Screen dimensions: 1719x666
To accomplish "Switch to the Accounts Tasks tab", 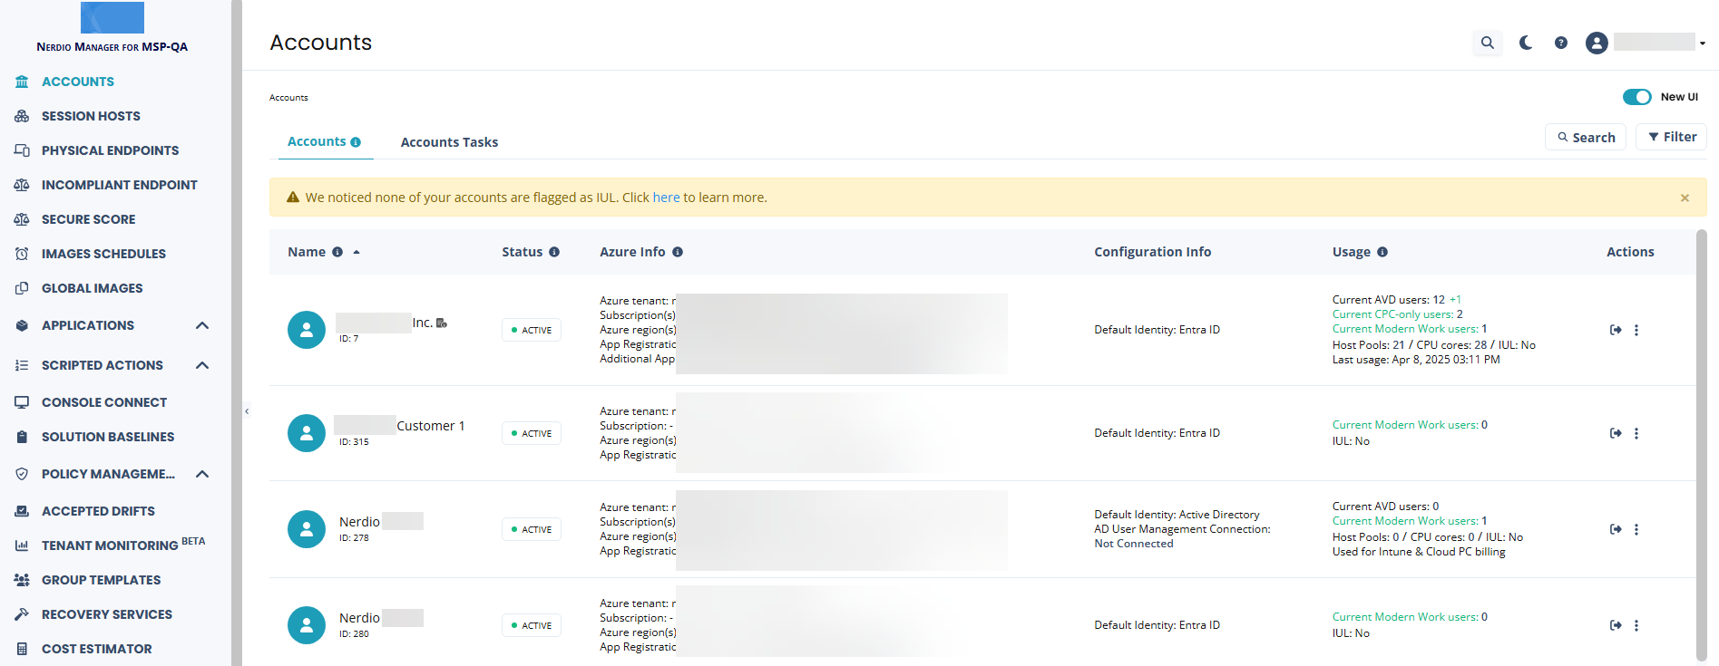I will [x=449, y=142].
